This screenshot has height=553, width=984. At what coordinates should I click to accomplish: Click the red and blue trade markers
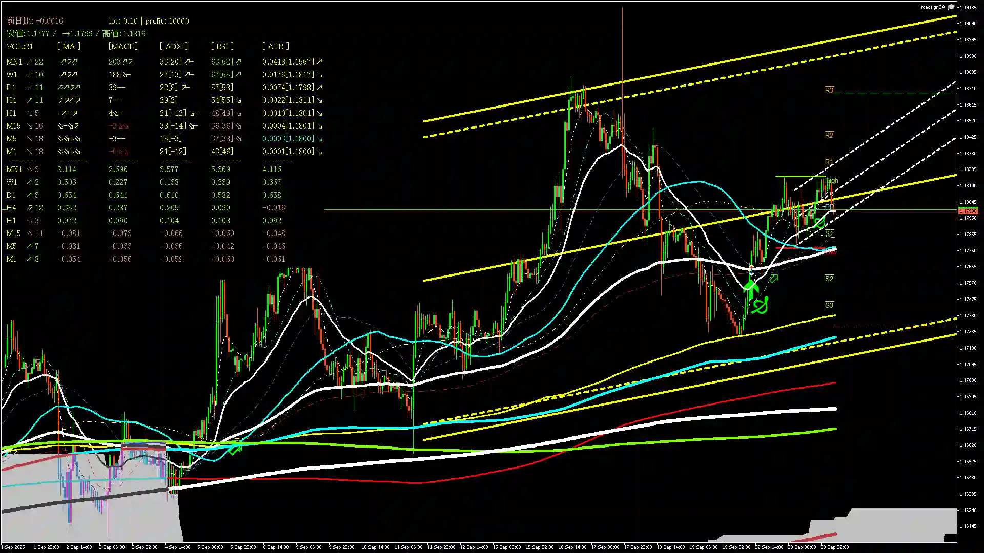[x=751, y=270]
